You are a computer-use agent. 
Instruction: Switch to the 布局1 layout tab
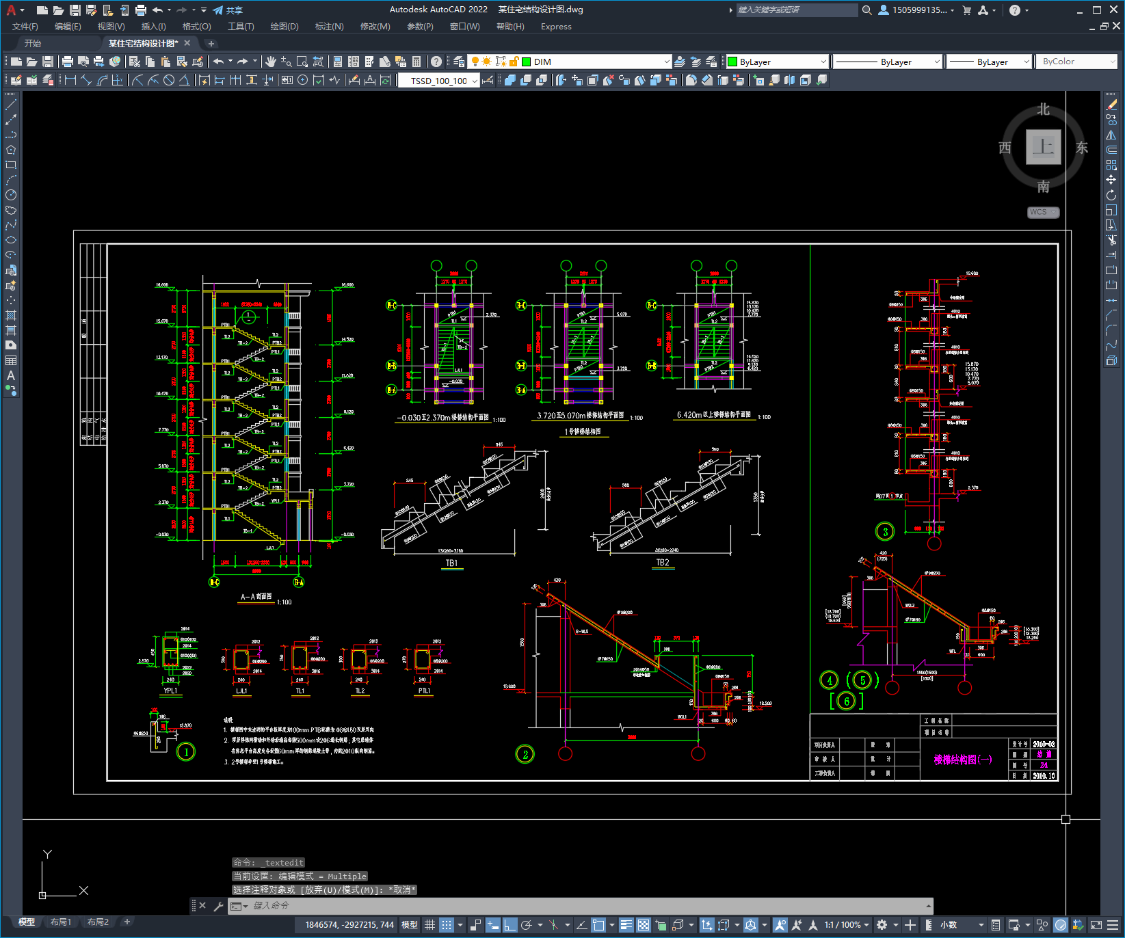pos(61,922)
